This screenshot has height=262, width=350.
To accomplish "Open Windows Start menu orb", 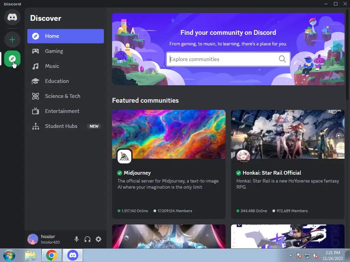I will click(9, 255).
